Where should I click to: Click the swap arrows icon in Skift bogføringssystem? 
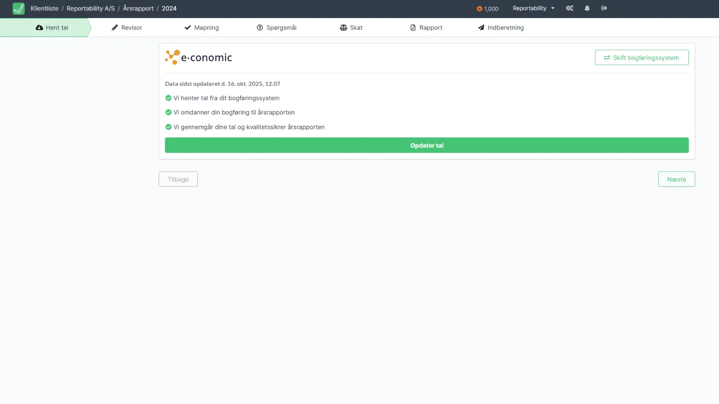607,57
